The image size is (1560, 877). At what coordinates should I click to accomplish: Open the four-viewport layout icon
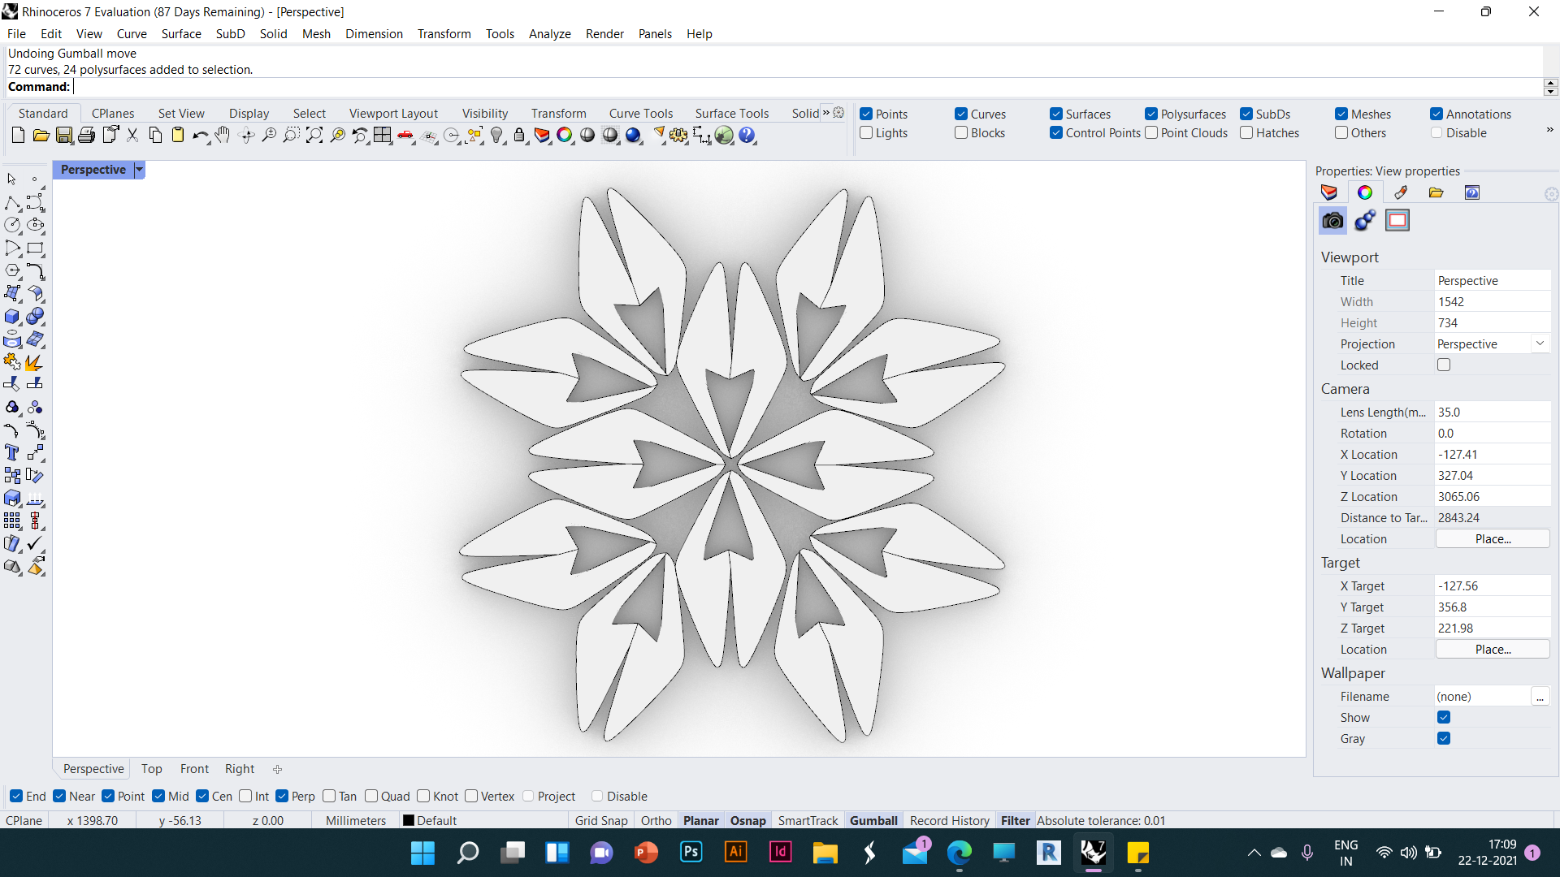pyautogui.click(x=383, y=136)
